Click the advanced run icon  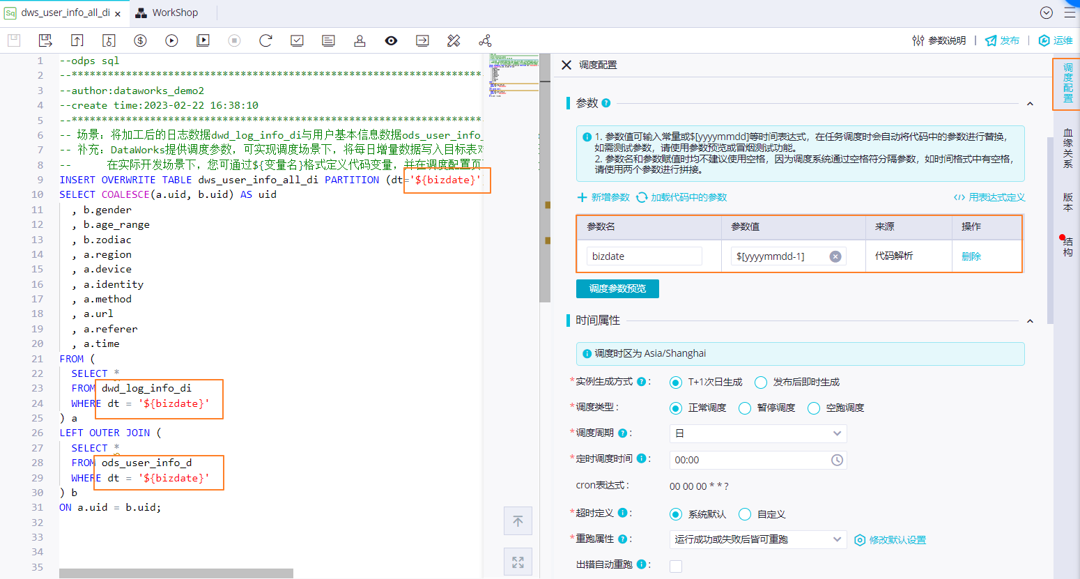coord(203,40)
